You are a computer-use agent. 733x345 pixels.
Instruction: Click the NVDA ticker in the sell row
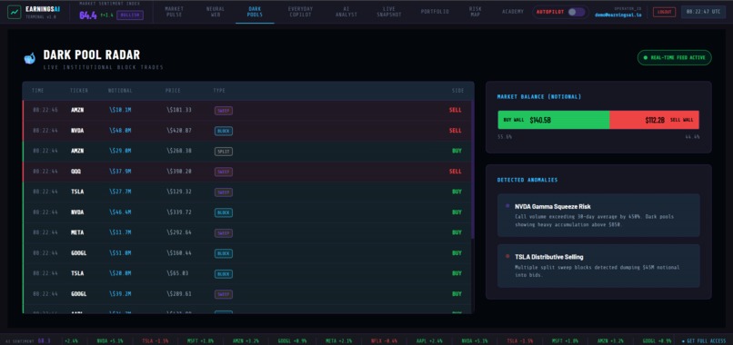coord(77,131)
